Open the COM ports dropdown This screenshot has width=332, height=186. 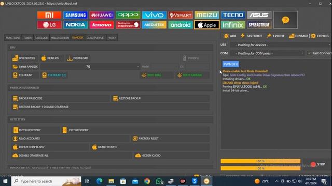tap(268, 53)
